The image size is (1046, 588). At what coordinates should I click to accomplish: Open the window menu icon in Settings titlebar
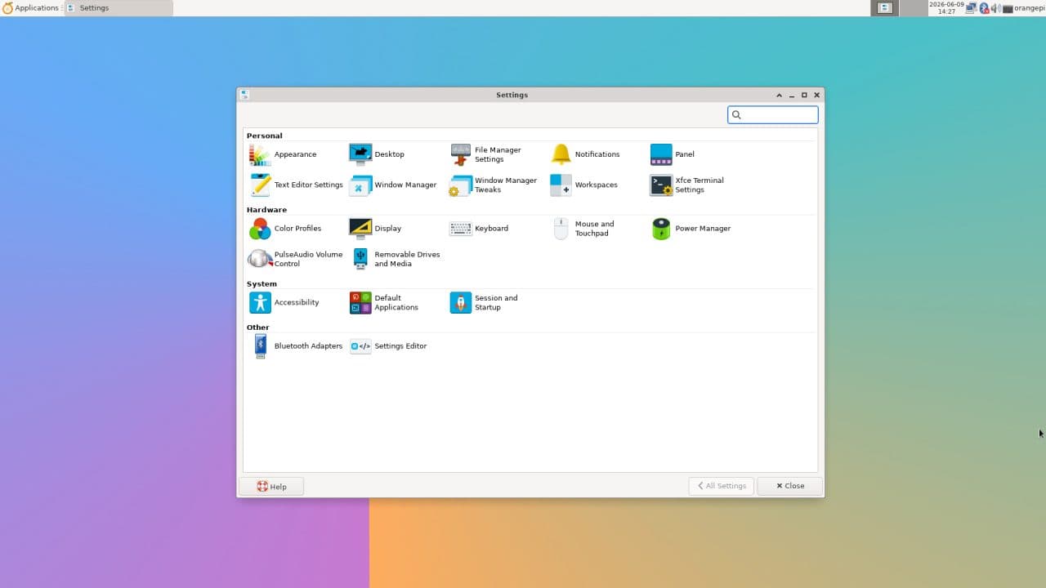tap(244, 95)
